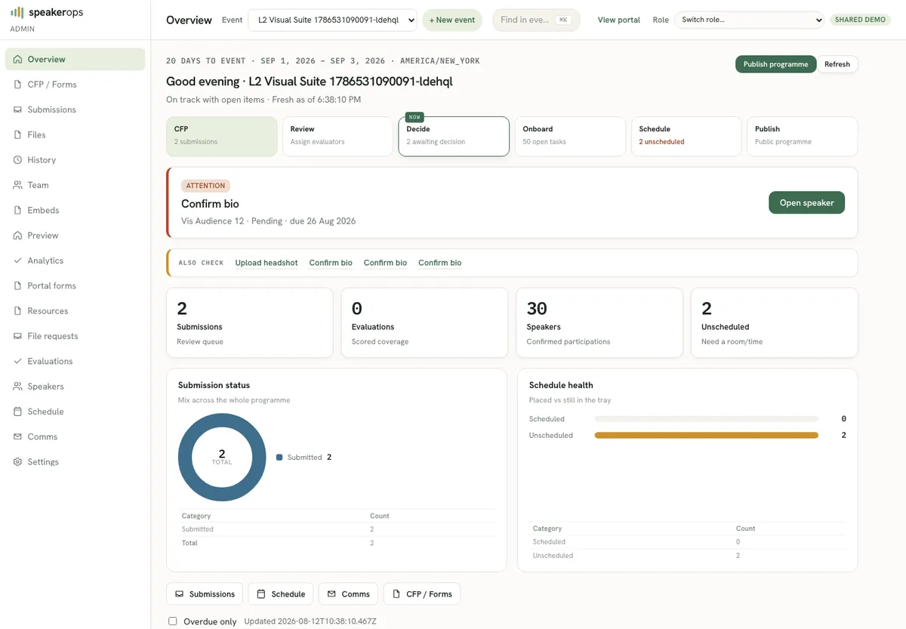906x629 pixels.
Task: Open the Onboard stage card
Action: pyautogui.click(x=570, y=137)
